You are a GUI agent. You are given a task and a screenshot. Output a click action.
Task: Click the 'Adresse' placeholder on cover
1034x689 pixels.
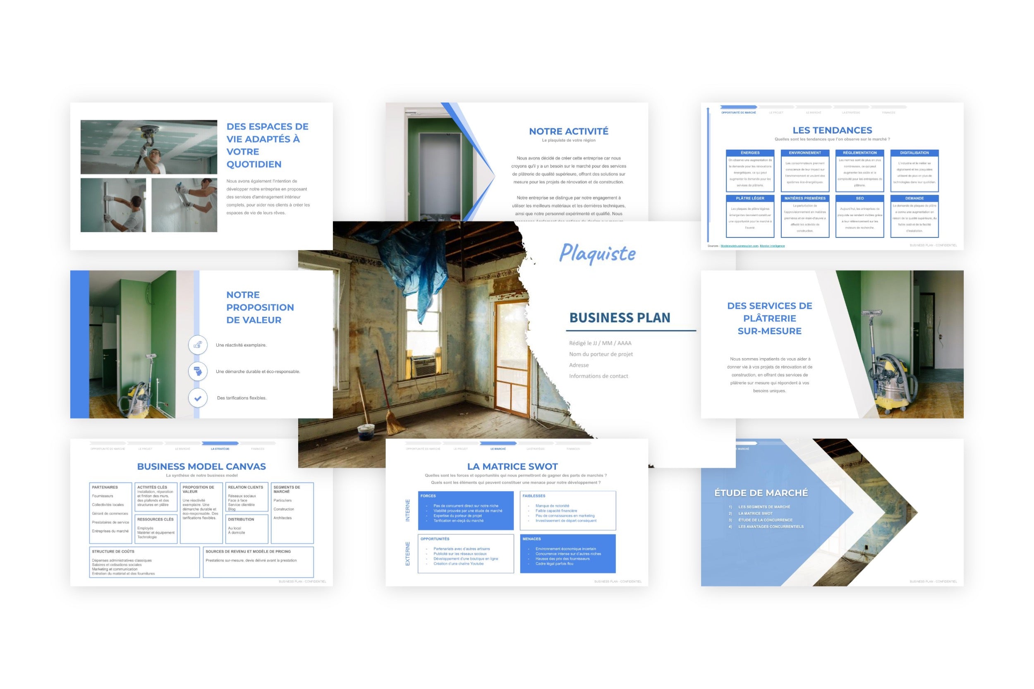(579, 365)
